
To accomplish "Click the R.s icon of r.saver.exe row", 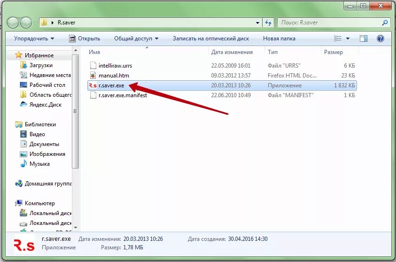I will pos(93,85).
